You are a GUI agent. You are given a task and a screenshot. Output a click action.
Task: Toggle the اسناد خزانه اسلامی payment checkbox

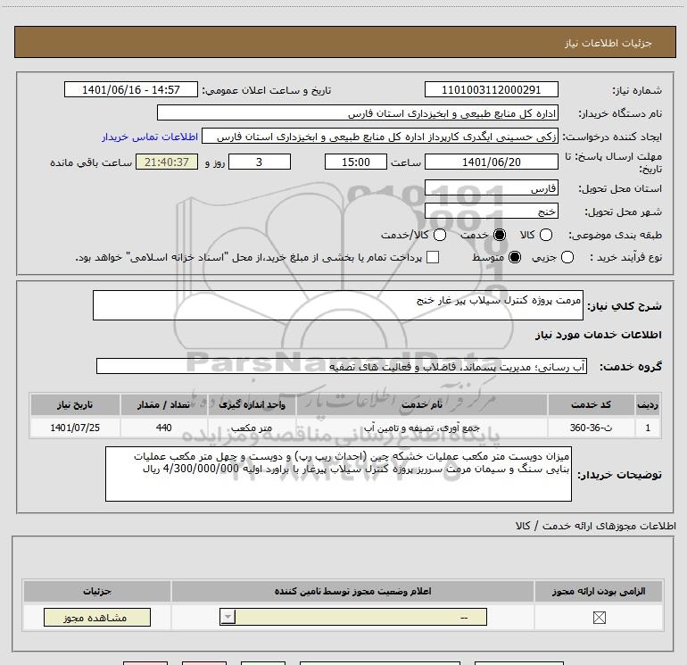(433, 257)
